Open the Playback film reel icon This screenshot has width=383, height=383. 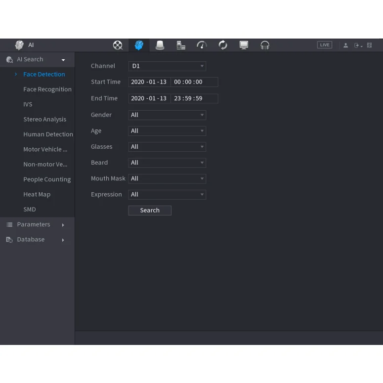click(x=118, y=45)
